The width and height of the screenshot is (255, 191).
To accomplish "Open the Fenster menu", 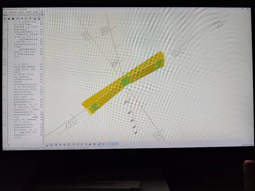I will (35, 12).
